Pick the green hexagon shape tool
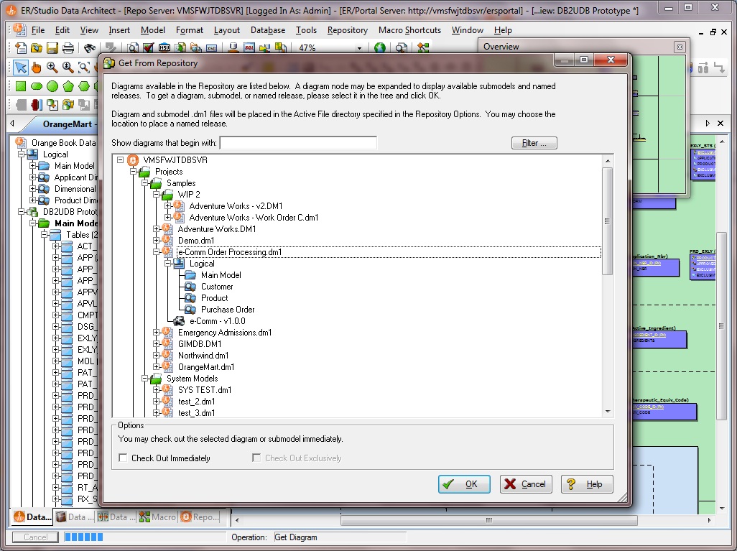Image resolution: width=737 pixels, height=551 pixels. pyautogui.click(x=83, y=86)
